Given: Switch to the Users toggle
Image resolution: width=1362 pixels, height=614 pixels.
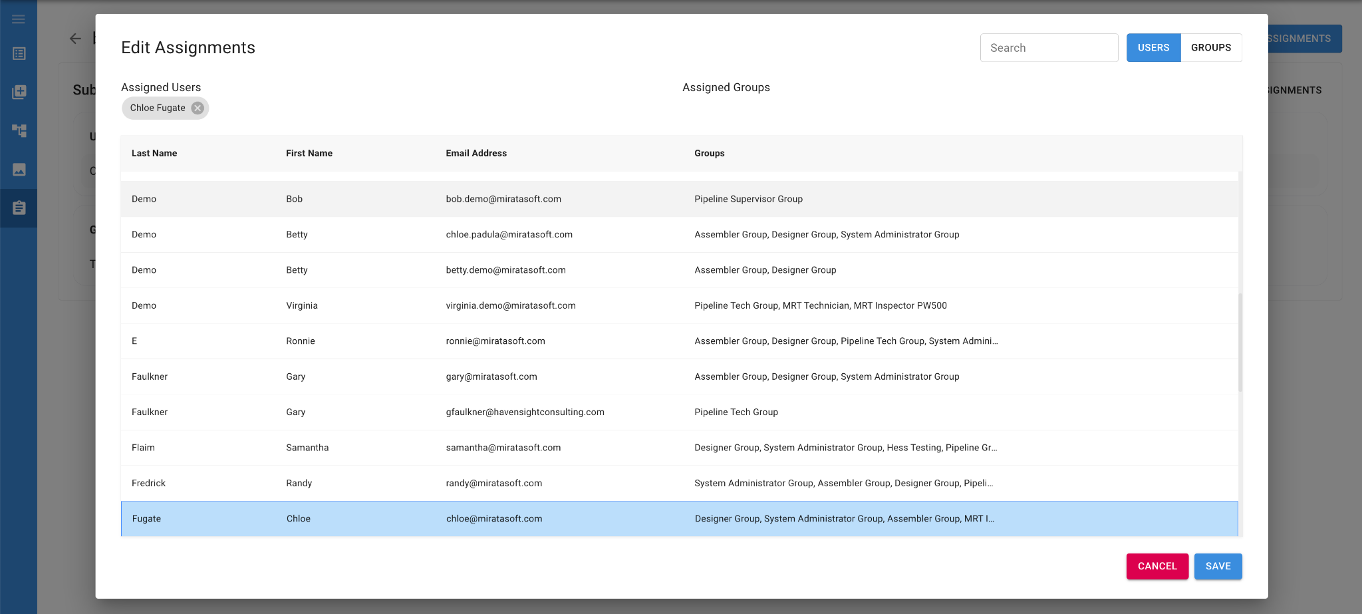Looking at the screenshot, I should click(x=1153, y=48).
